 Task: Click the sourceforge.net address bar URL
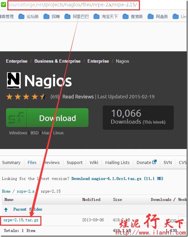tap(73, 5)
